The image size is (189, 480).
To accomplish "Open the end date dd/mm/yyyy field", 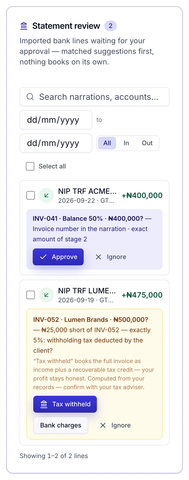I will 56,143.
